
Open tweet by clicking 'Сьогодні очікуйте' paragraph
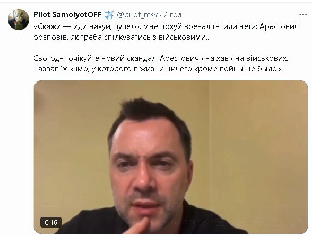[x=162, y=63]
